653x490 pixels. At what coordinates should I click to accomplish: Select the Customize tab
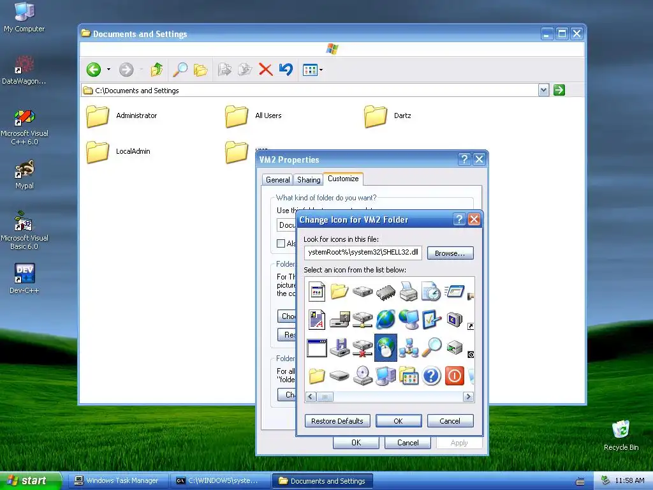tap(343, 179)
